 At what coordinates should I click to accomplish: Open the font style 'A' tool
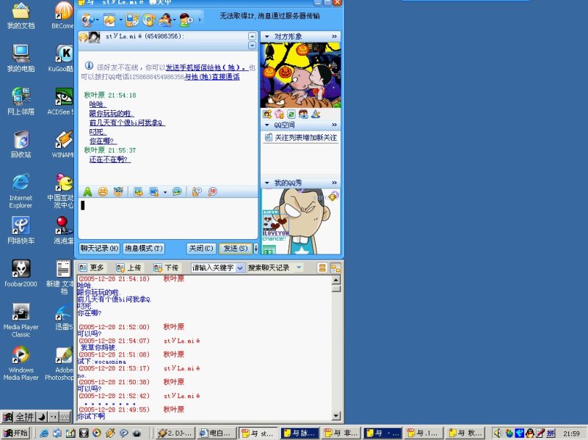(x=87, y=191)
